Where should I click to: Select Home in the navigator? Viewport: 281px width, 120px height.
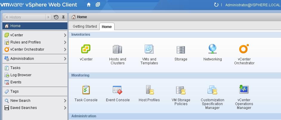[35, 26]
